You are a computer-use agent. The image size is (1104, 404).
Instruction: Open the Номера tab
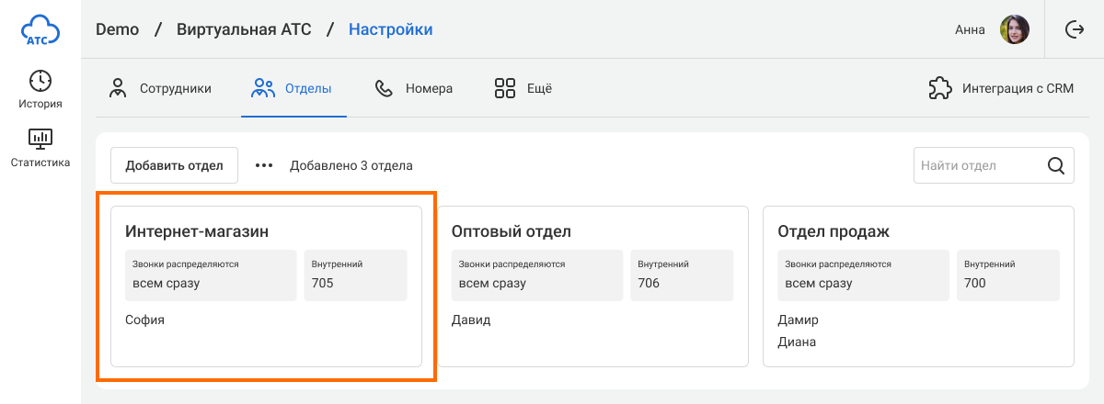pyautogui.click(x=414, y=89)
